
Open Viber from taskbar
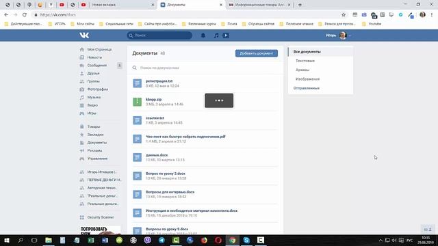click(x=148, y=240)
